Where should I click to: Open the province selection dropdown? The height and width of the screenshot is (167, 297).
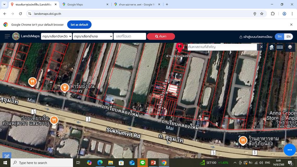coord(56,36)
